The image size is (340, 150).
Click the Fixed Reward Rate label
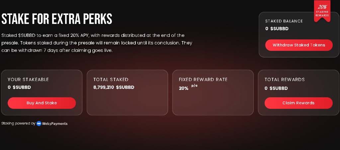point(203,80)
